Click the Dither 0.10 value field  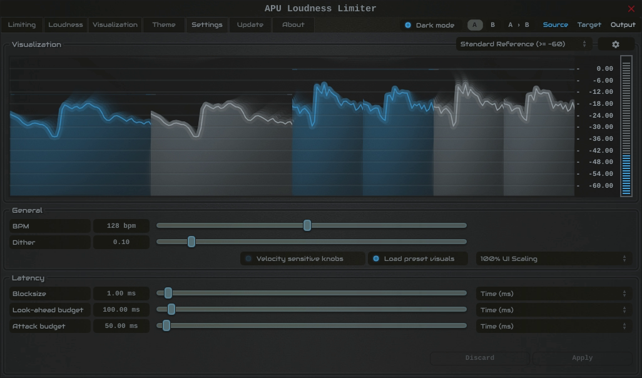[x=121, y=242]
